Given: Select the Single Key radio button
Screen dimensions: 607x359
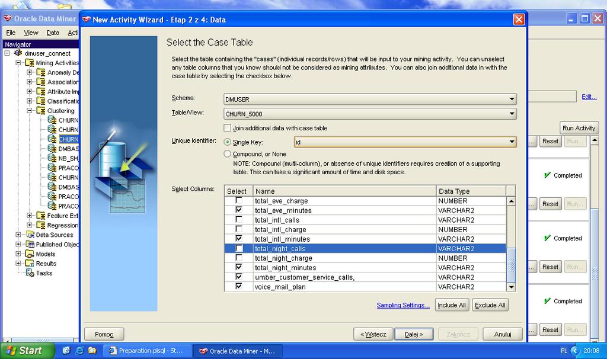Looking at the screenshot, I should pos(227,142).
